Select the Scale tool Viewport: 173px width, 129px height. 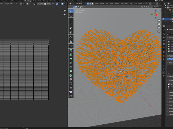[x=71, y=28]
